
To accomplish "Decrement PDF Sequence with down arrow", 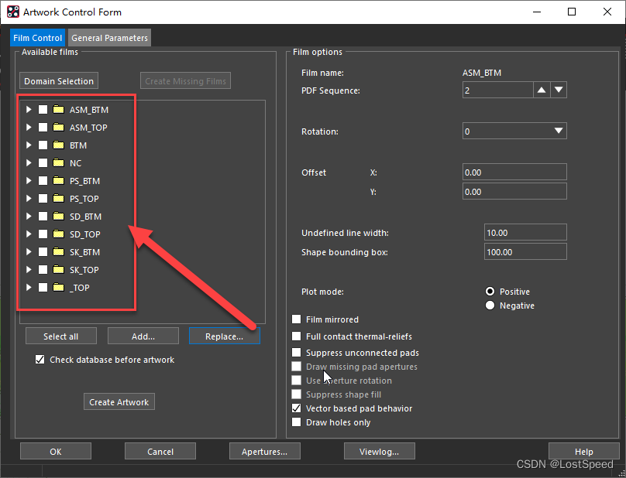I will click(x=559, y=90).
